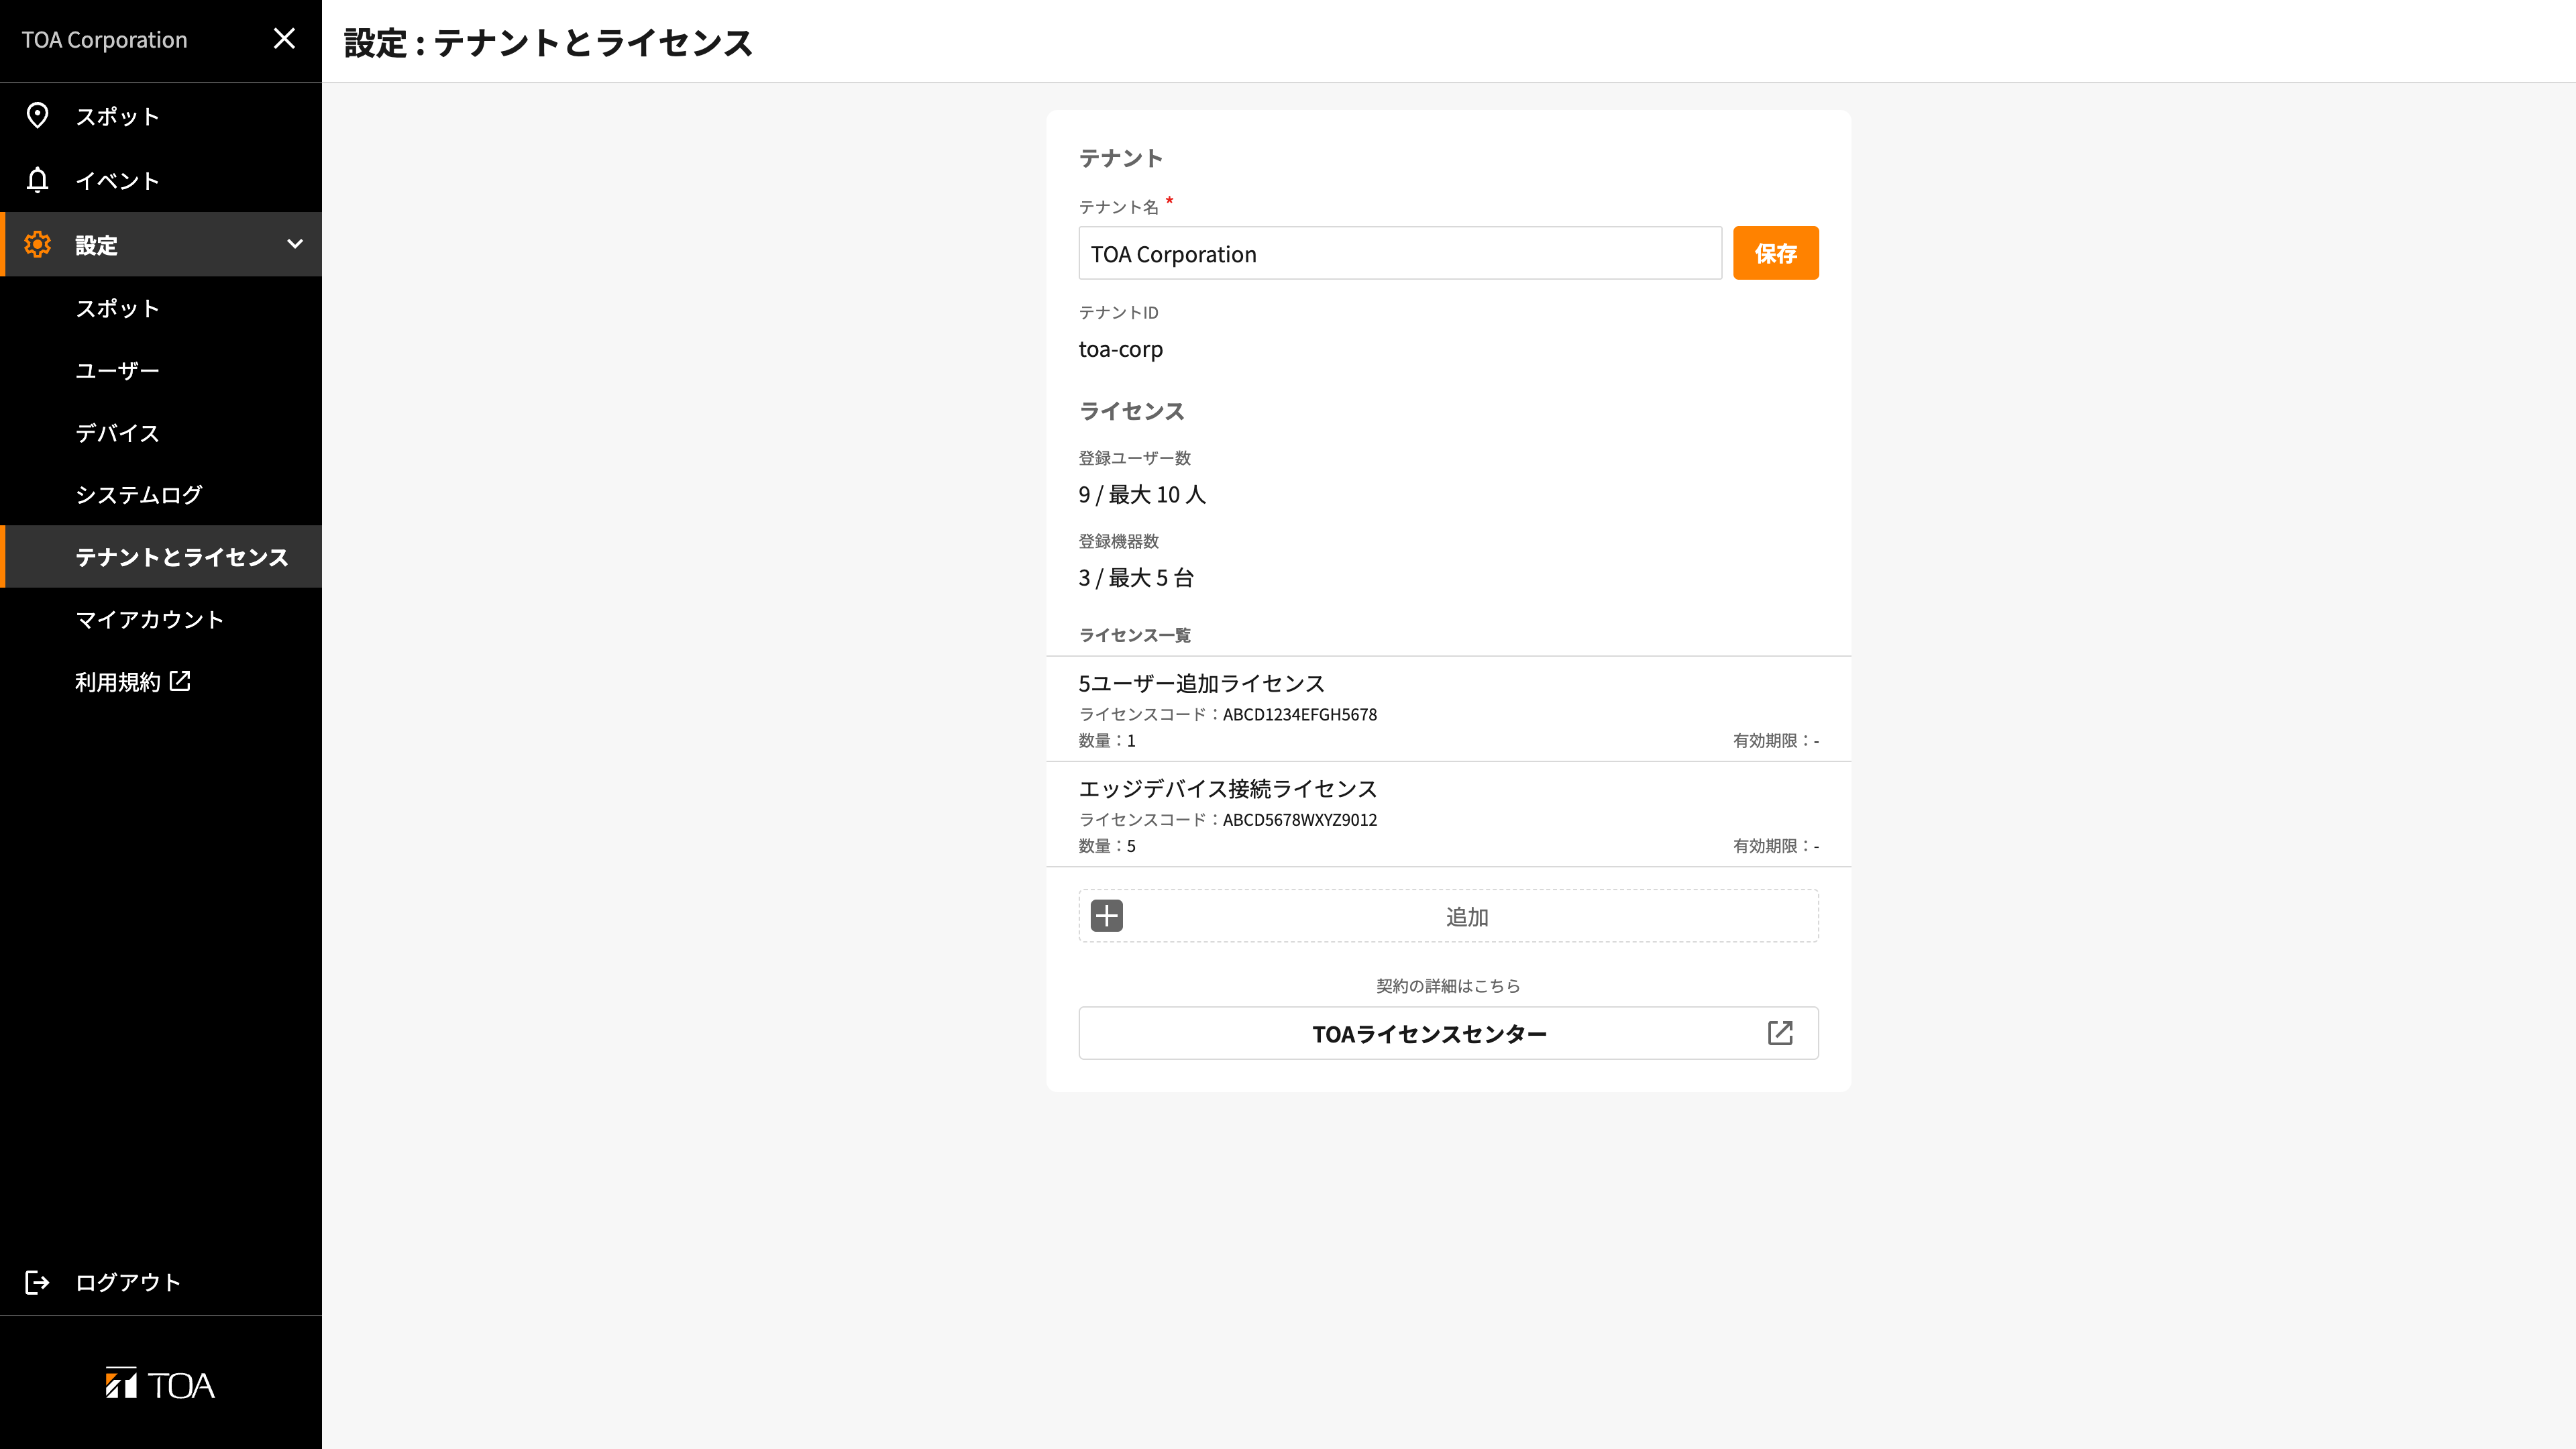The width and height of the screenshot is (2576, 1449).
Task: Select テナントとライセンス menu item
Action: click(161, 556)
